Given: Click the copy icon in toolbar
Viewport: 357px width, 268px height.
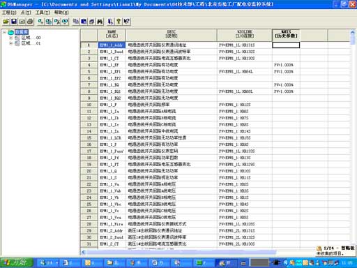Looking at the screenshot, I should 76,22.
